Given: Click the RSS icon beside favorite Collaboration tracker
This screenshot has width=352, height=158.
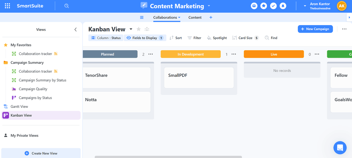Looking at the screenshot, I should [56, 54].
